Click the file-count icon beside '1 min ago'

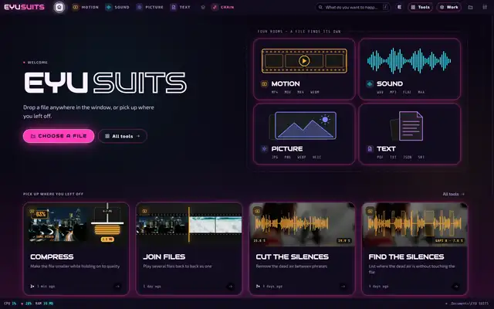point(32,287)
